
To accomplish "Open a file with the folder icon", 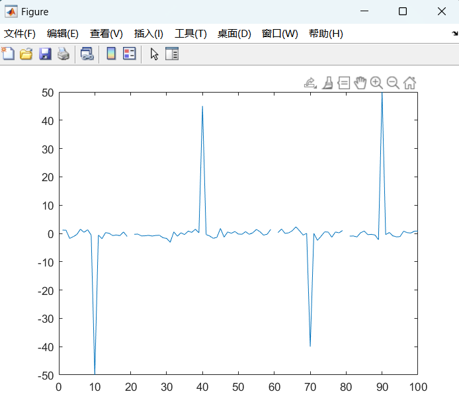I will (26, 54).
